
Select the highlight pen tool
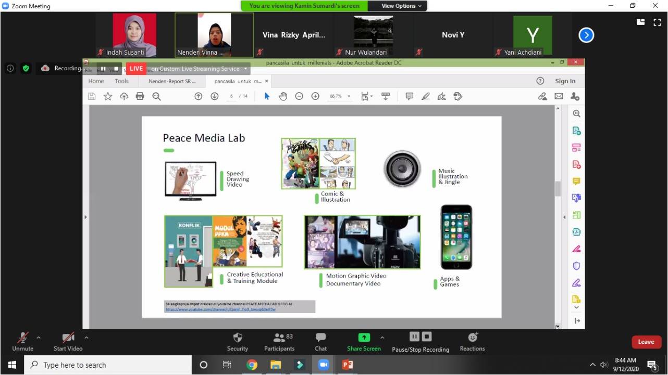coord(426,96)
